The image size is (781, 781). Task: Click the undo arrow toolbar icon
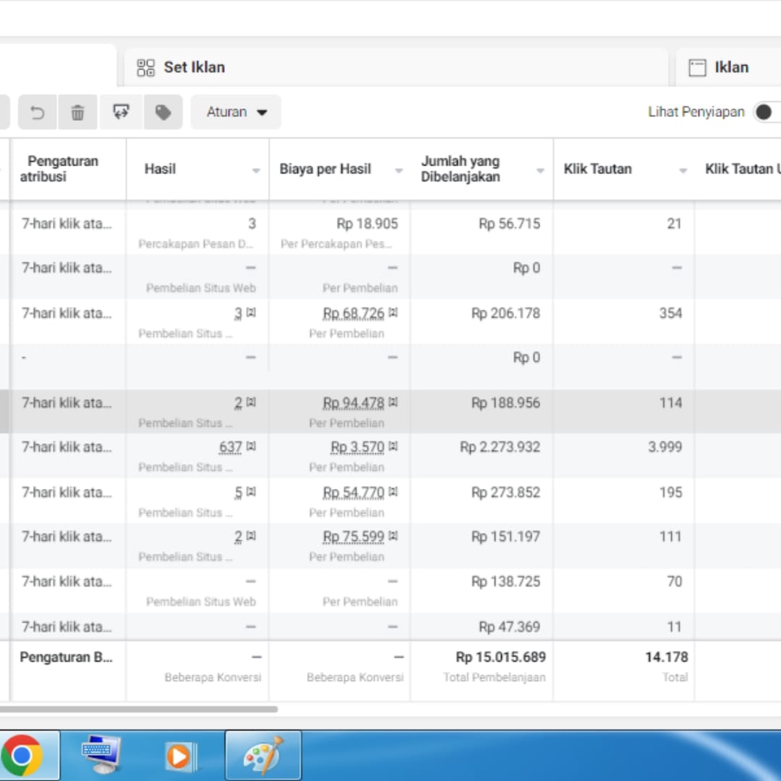[x=37, y=112]
